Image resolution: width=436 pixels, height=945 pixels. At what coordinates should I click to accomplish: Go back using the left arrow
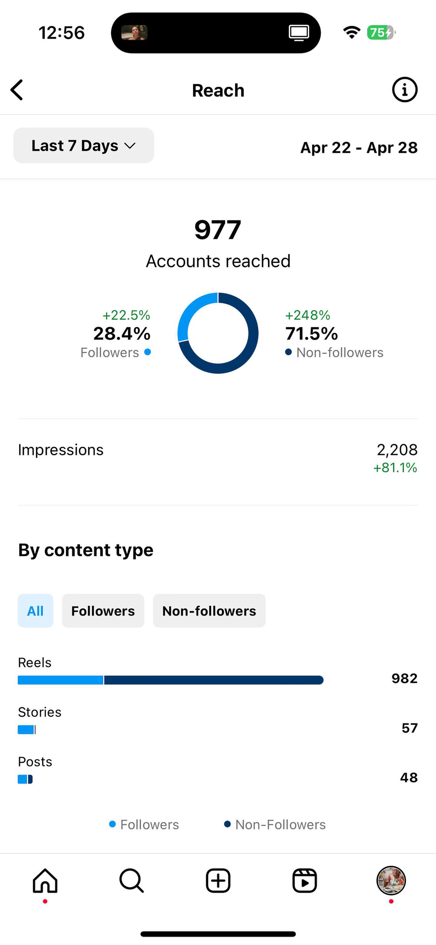pos(17,90)
